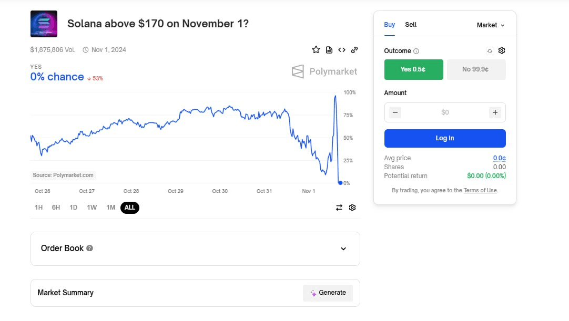Click the red 53% change indicator
The image size is (569, 321).
[95, 78]
